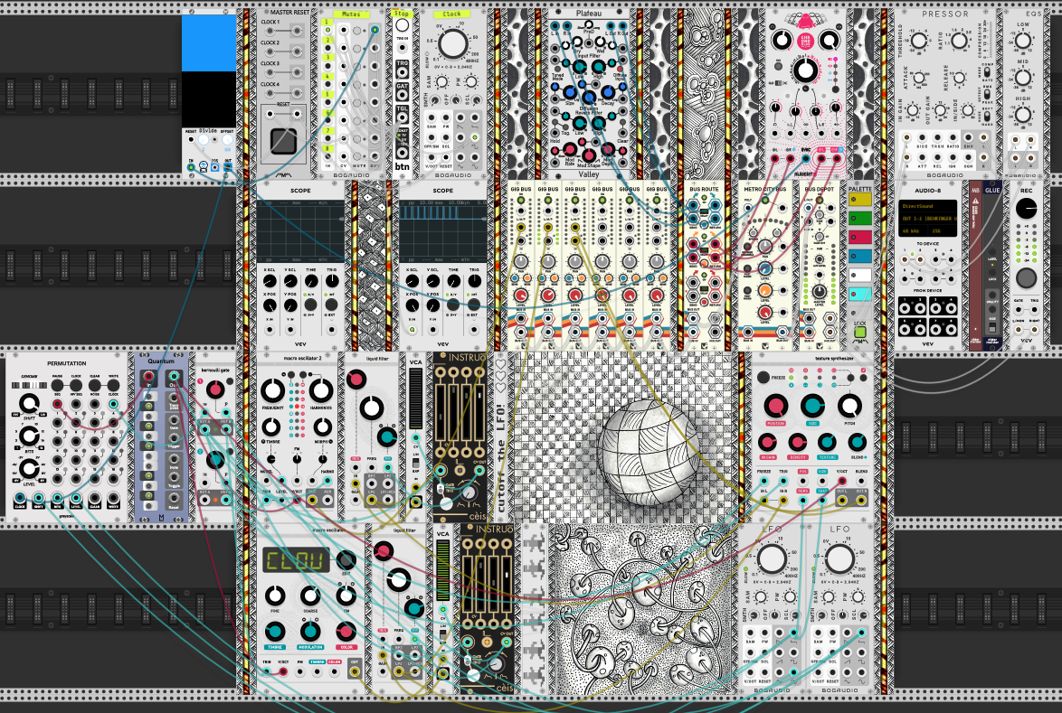
Task: Select the green Palette color swatch
Action: tap(859, 219)
